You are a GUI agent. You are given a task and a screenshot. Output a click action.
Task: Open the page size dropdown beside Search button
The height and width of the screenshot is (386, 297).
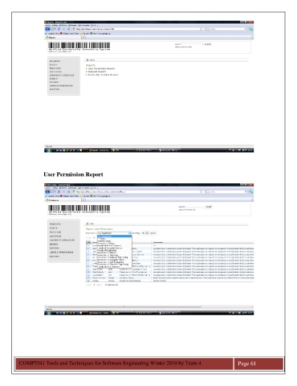point(147,233)
